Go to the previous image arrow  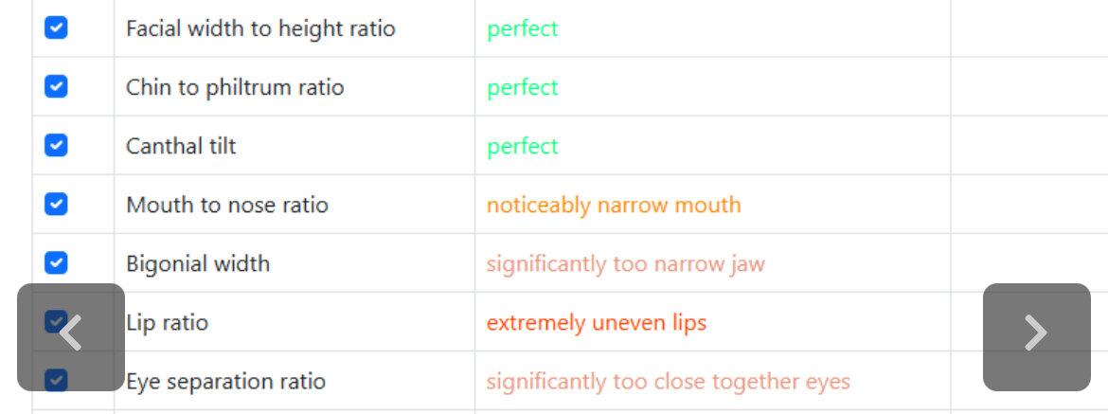click(x=71, y=335)
